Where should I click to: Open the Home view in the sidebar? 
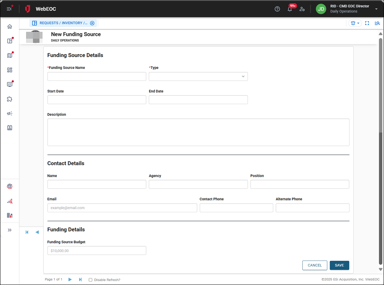pyautogui.click(x=10, y=26)
